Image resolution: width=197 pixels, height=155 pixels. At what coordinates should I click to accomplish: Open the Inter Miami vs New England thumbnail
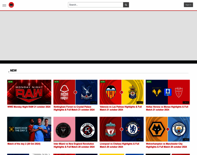[x=75, y=129]
